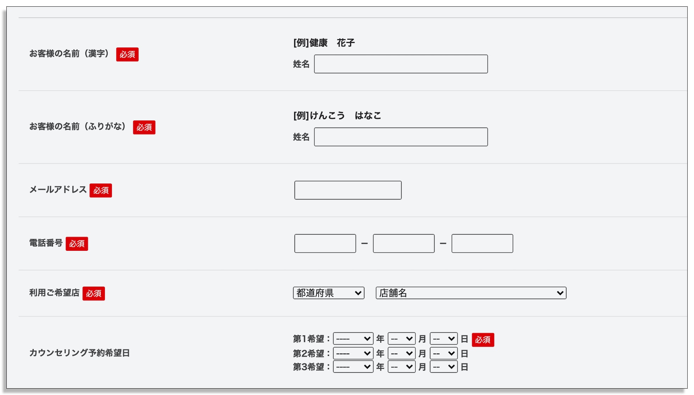
Task: Click the kanji name 姓名 input field
Action: point(401,64)
